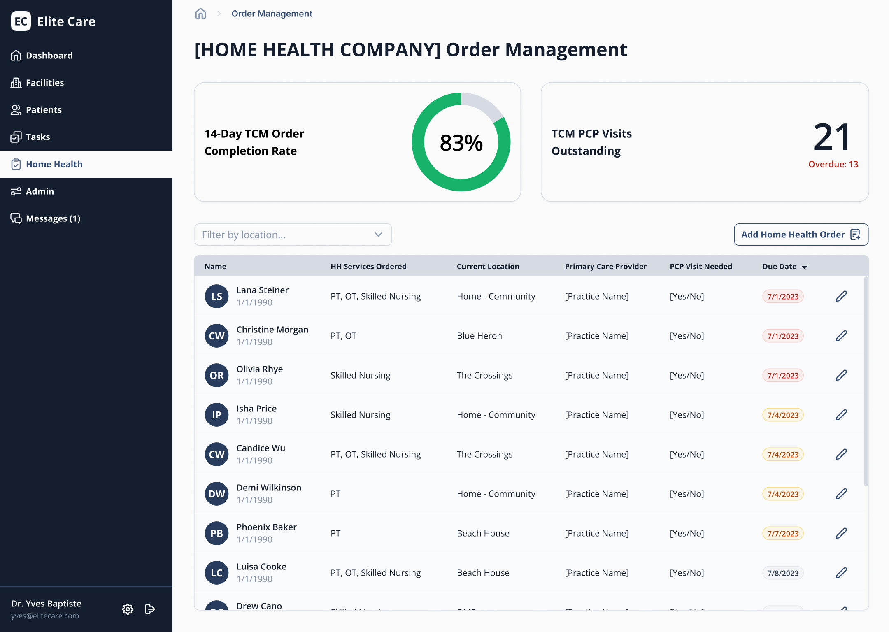The height and width of the screenshot is (632, 889).
Task: Navigate home via the breadcrumb house icon
Action: [200, 14]
